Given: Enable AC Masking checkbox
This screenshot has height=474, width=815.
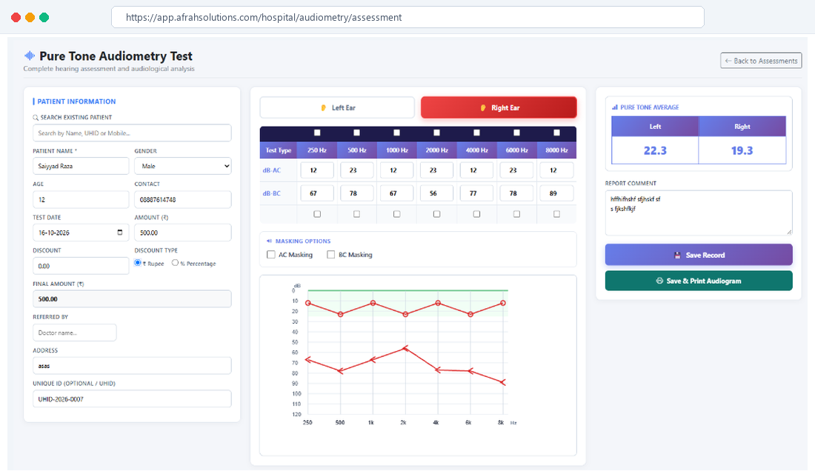Looking at the screenshot, I should pos(270,255).
